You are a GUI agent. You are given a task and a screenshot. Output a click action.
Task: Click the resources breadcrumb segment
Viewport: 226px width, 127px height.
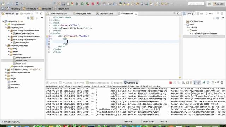[31, 8]
